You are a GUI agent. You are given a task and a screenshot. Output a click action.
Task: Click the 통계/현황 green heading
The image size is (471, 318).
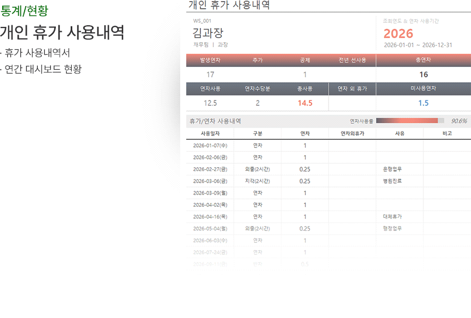24,10
